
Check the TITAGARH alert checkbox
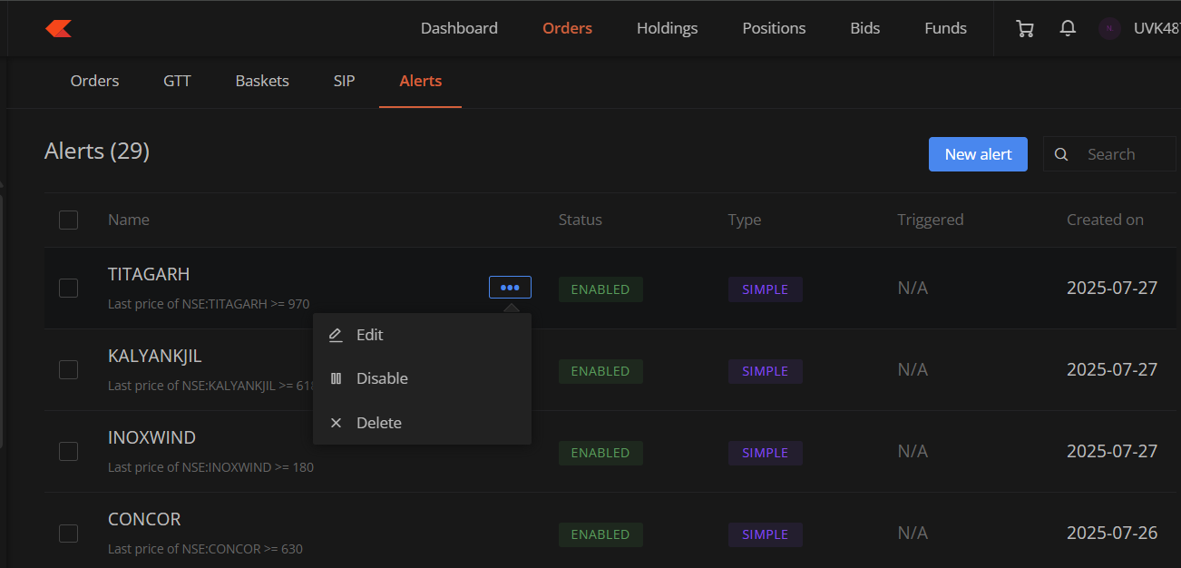[x=68, y=288]
